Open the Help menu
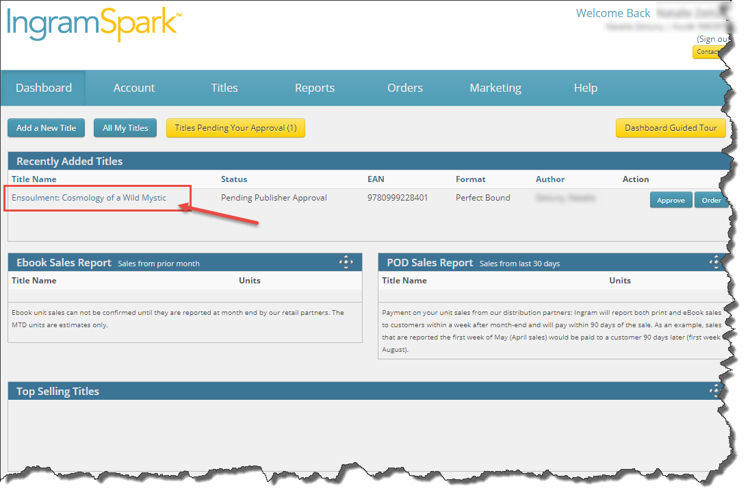 586,88
